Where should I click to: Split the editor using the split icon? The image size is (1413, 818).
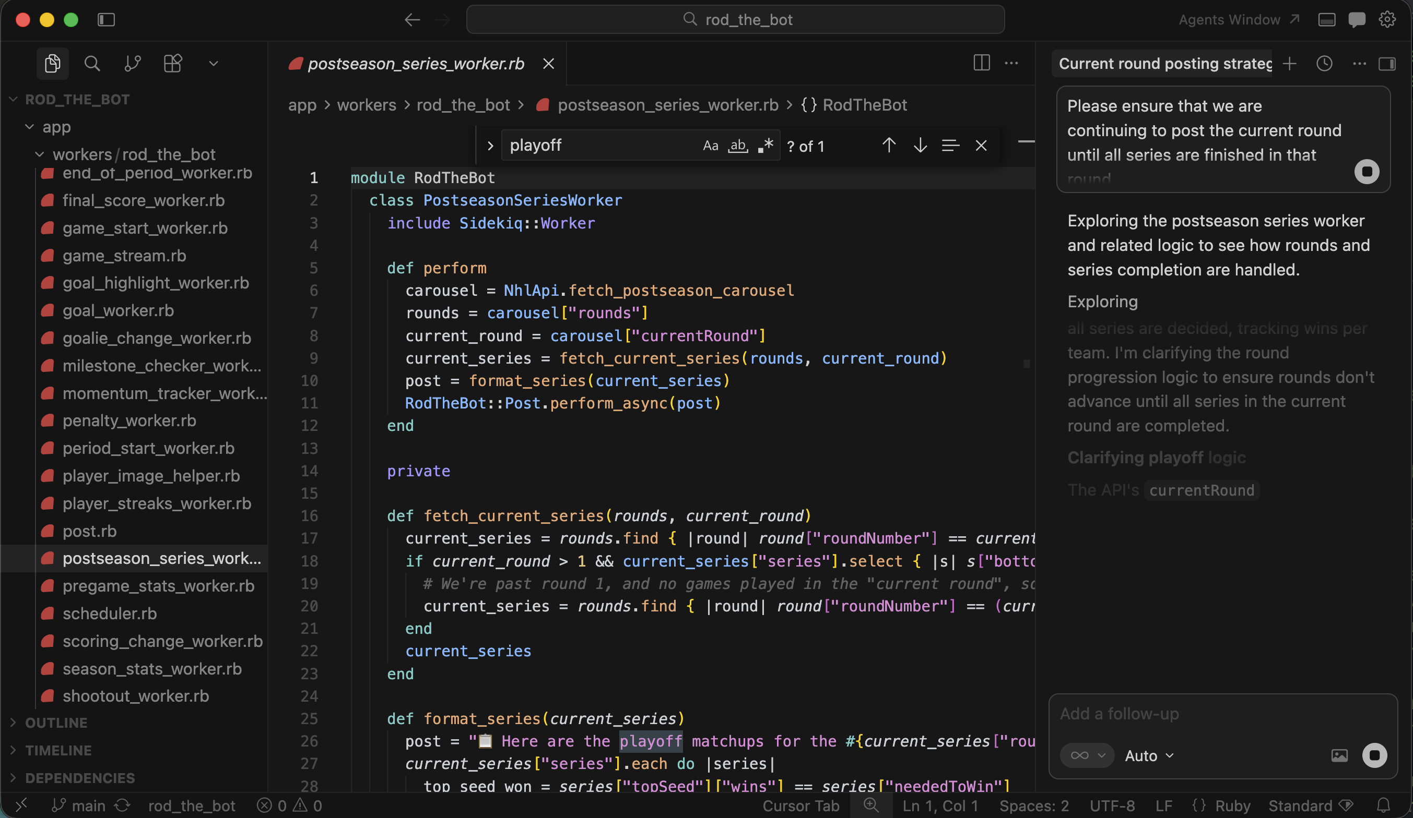[x=981, y=63]
